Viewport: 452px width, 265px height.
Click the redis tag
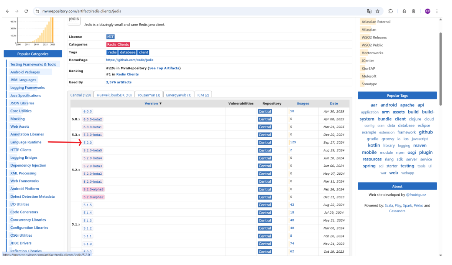click(112, 52)
